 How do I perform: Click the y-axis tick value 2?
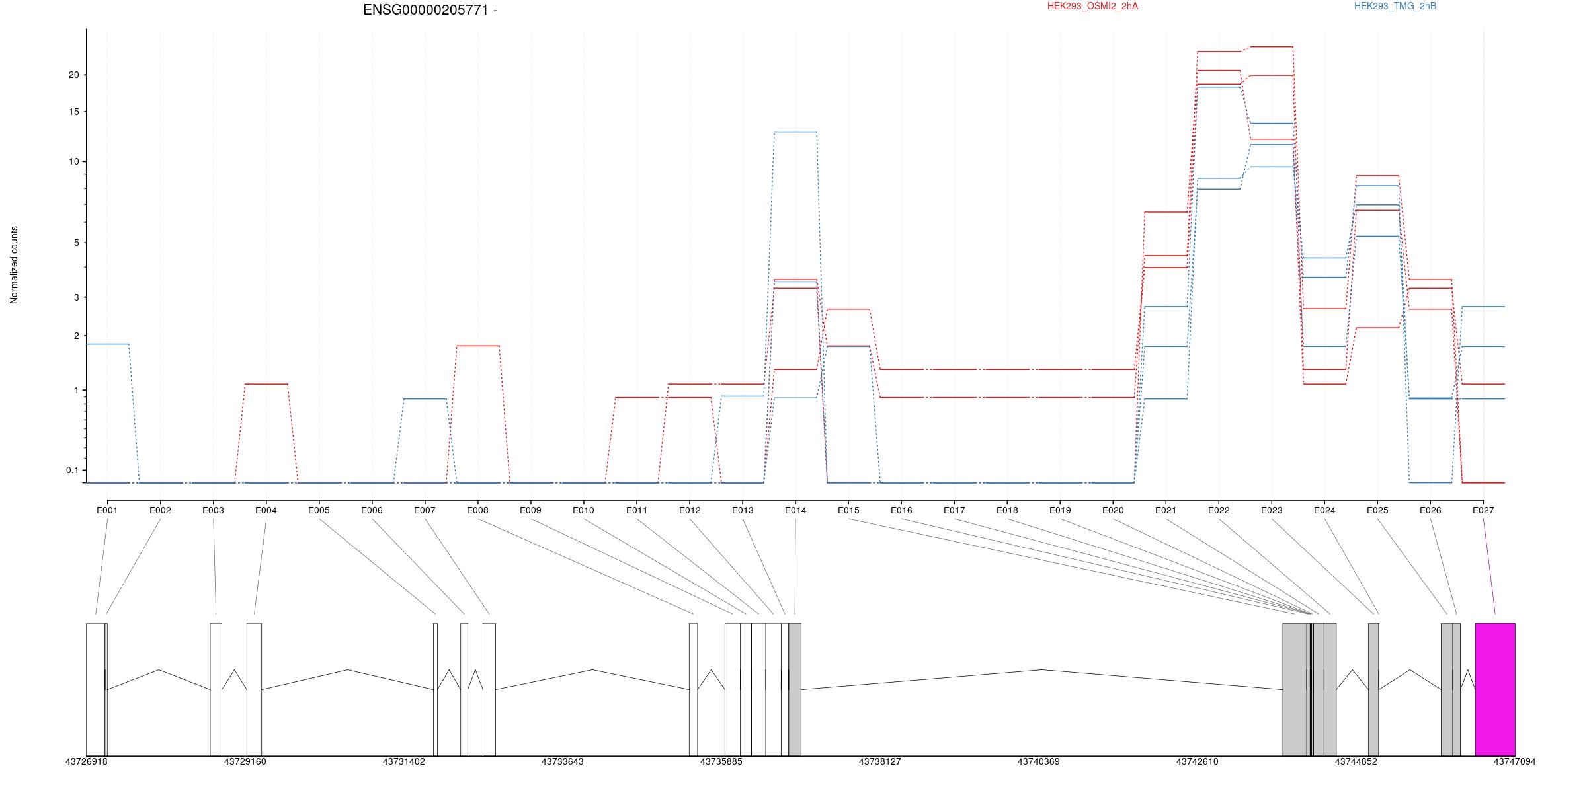(x=76, y=336)
